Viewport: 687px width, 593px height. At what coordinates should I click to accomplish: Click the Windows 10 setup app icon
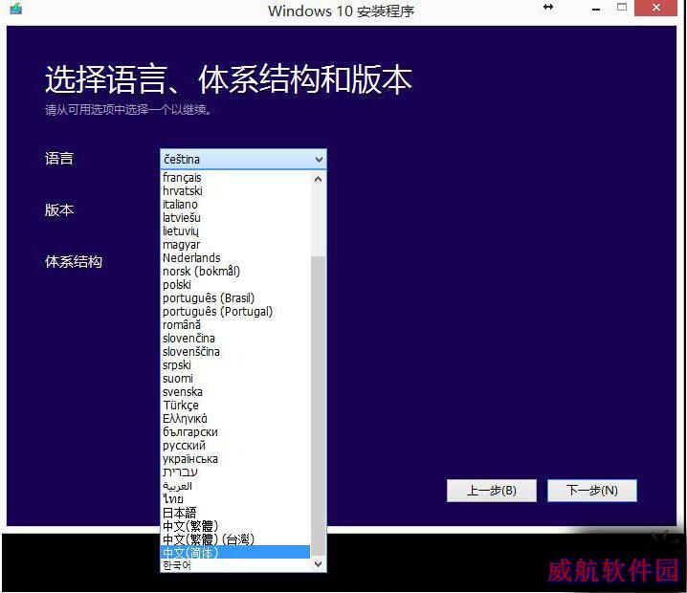[15, 9]
